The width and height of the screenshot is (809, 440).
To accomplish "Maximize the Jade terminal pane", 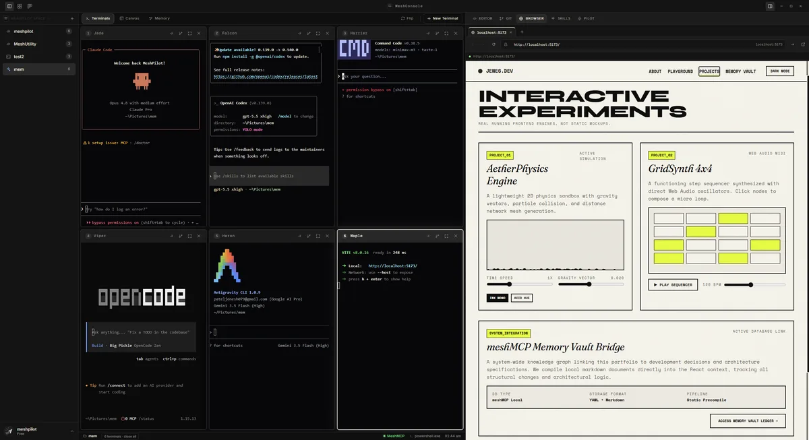I will [x=189, y=33].
